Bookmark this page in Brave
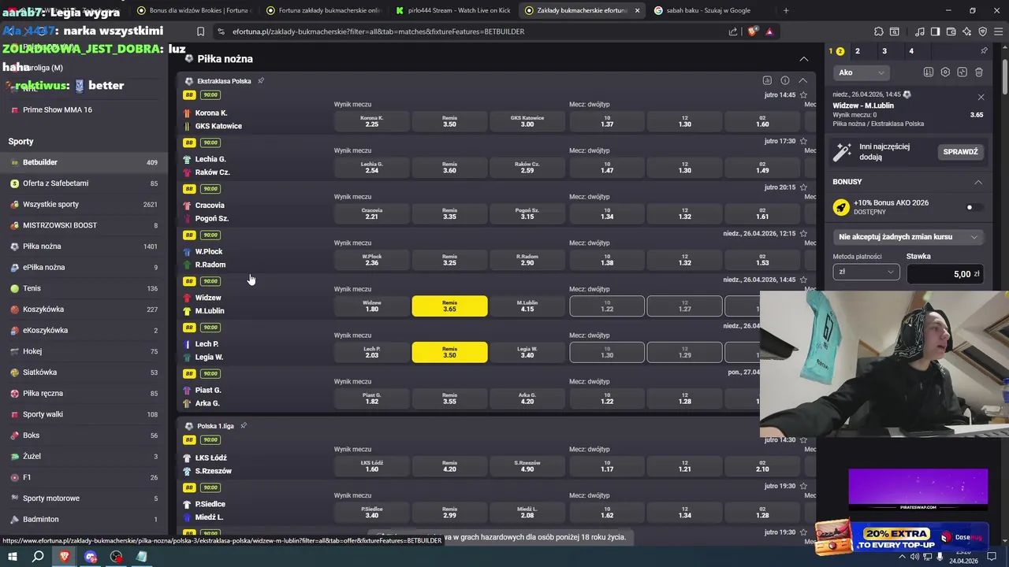Viewport: 1009px width, 567px height. [200, 31]
